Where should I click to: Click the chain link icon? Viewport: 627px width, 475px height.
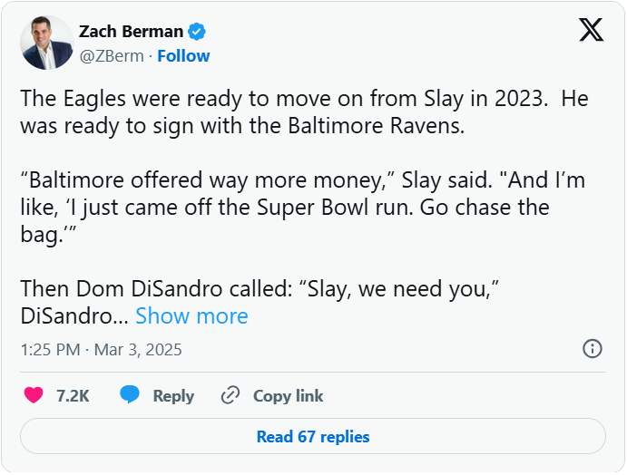point(230,395)
